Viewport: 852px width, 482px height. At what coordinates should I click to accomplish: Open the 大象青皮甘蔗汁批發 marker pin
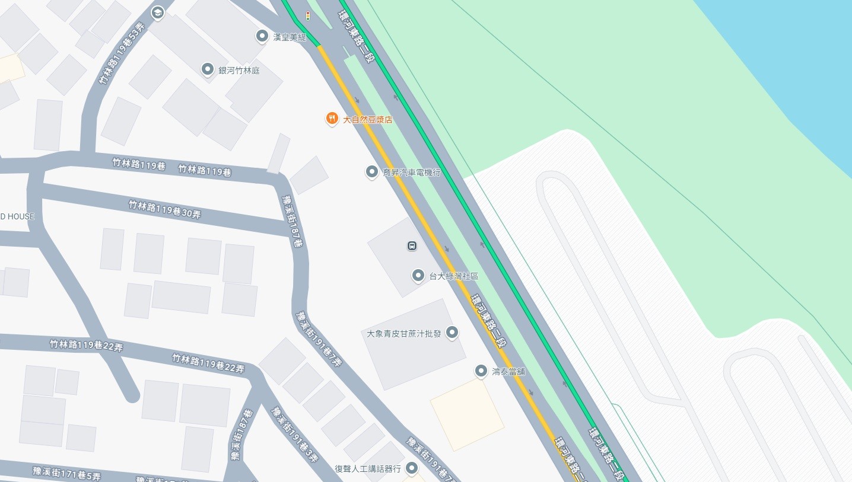coord(452,333)
